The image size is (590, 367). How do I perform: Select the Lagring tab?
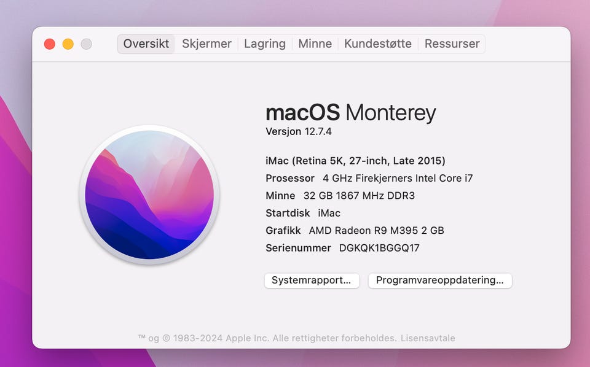(x=265, y=44)
